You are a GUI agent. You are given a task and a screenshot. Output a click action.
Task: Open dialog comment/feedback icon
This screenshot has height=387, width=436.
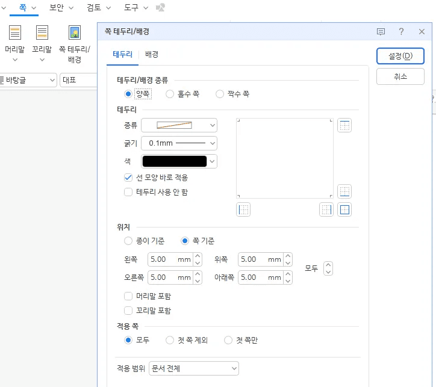(x=381, y=32)
